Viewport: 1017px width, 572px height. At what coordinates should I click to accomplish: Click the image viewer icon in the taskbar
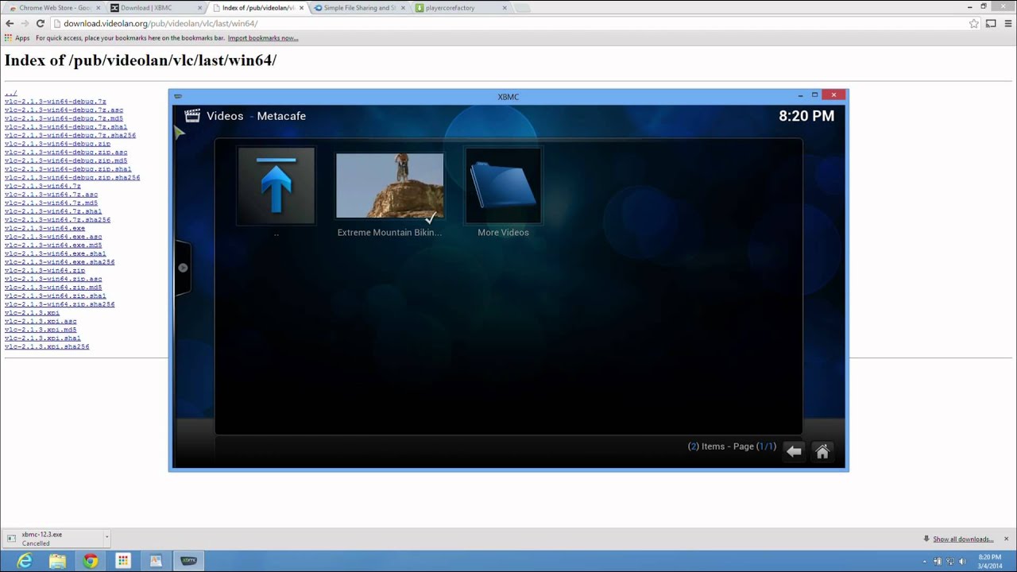[156, 561]
